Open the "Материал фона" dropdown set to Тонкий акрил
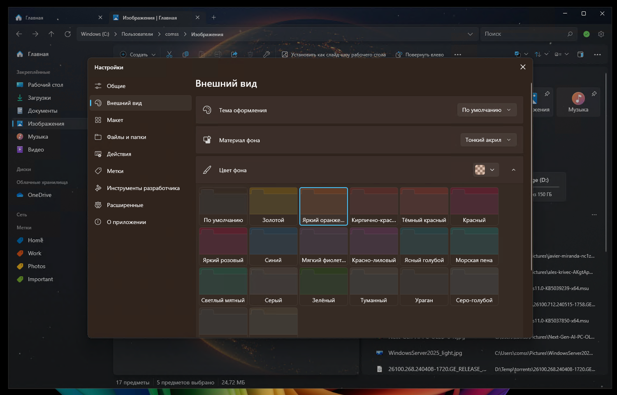617x395 pixels. click(x=488, y=140)
